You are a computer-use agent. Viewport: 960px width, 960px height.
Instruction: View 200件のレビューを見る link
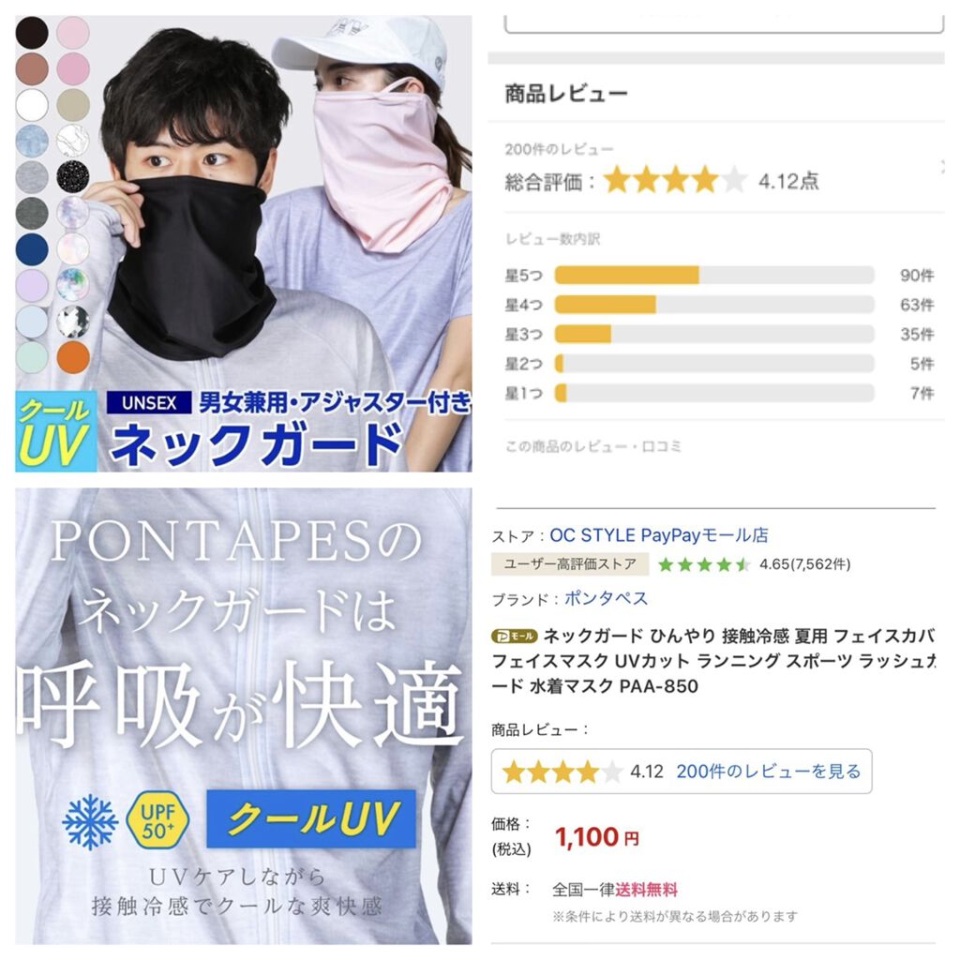pos(769,771)
